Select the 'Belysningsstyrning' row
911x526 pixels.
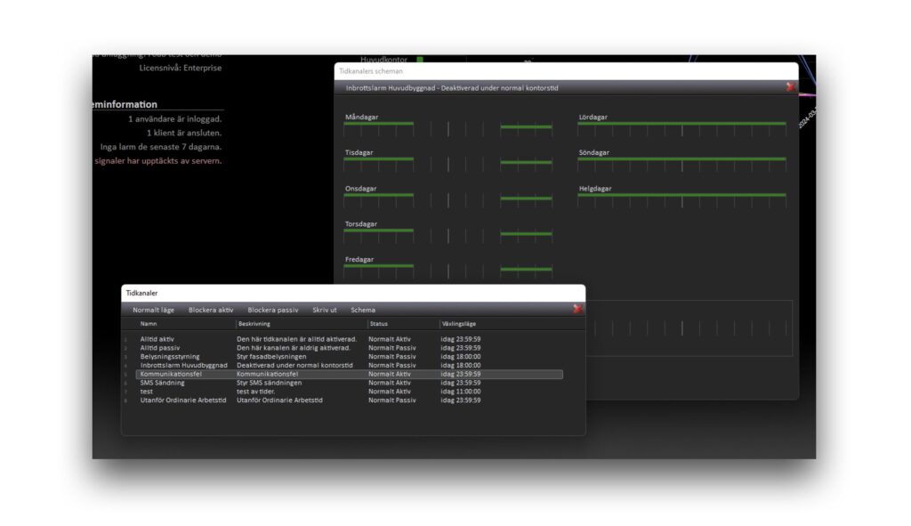point(349,356)
